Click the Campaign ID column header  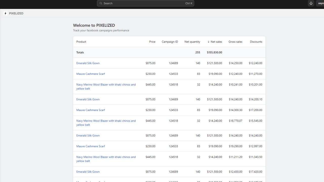(170, 42)
